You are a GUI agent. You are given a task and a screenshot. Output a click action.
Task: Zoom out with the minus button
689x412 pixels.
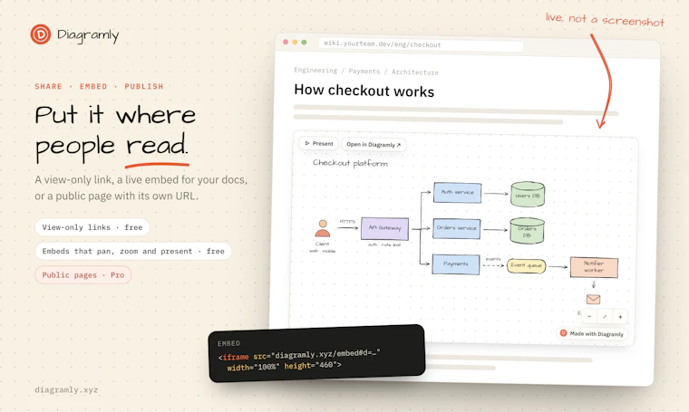tap(589, 316)
